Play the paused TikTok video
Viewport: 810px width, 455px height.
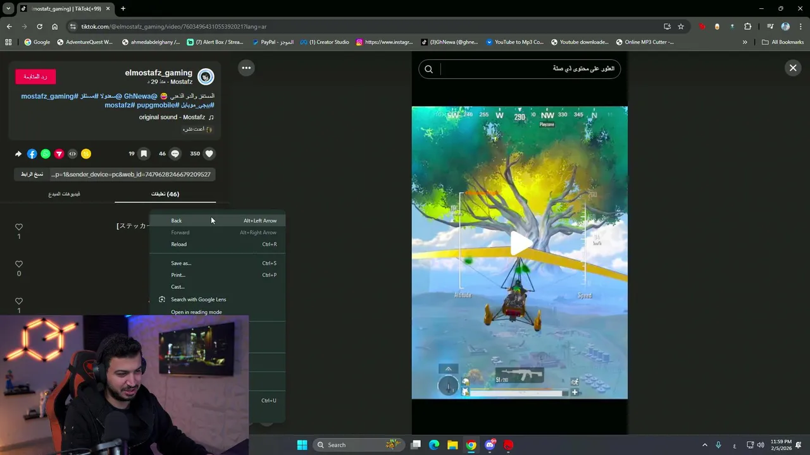pos(520,243)
